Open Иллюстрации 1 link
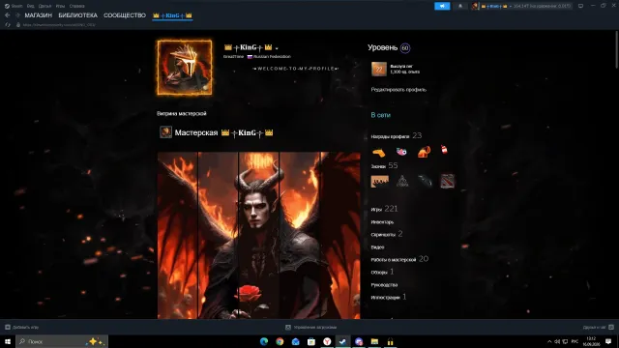 click(389, 297)
